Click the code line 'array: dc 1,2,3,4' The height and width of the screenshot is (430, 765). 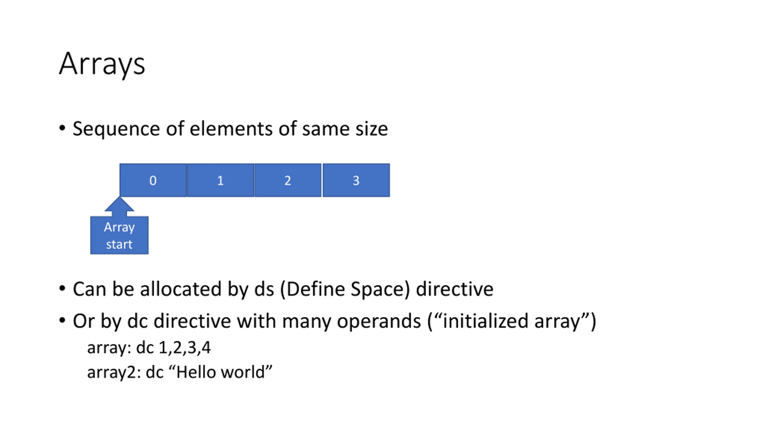149,348
